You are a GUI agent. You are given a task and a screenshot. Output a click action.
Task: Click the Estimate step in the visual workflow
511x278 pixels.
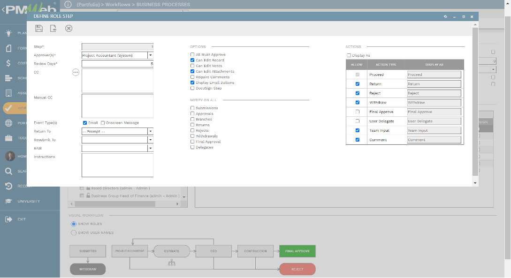tap(172, 251)
